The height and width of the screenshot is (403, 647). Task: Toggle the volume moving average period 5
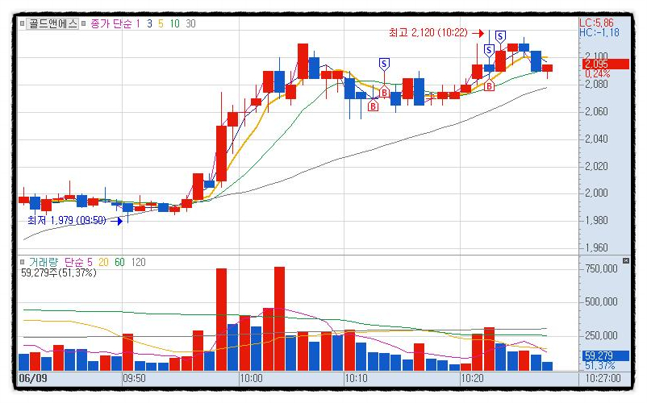(90, 262)
